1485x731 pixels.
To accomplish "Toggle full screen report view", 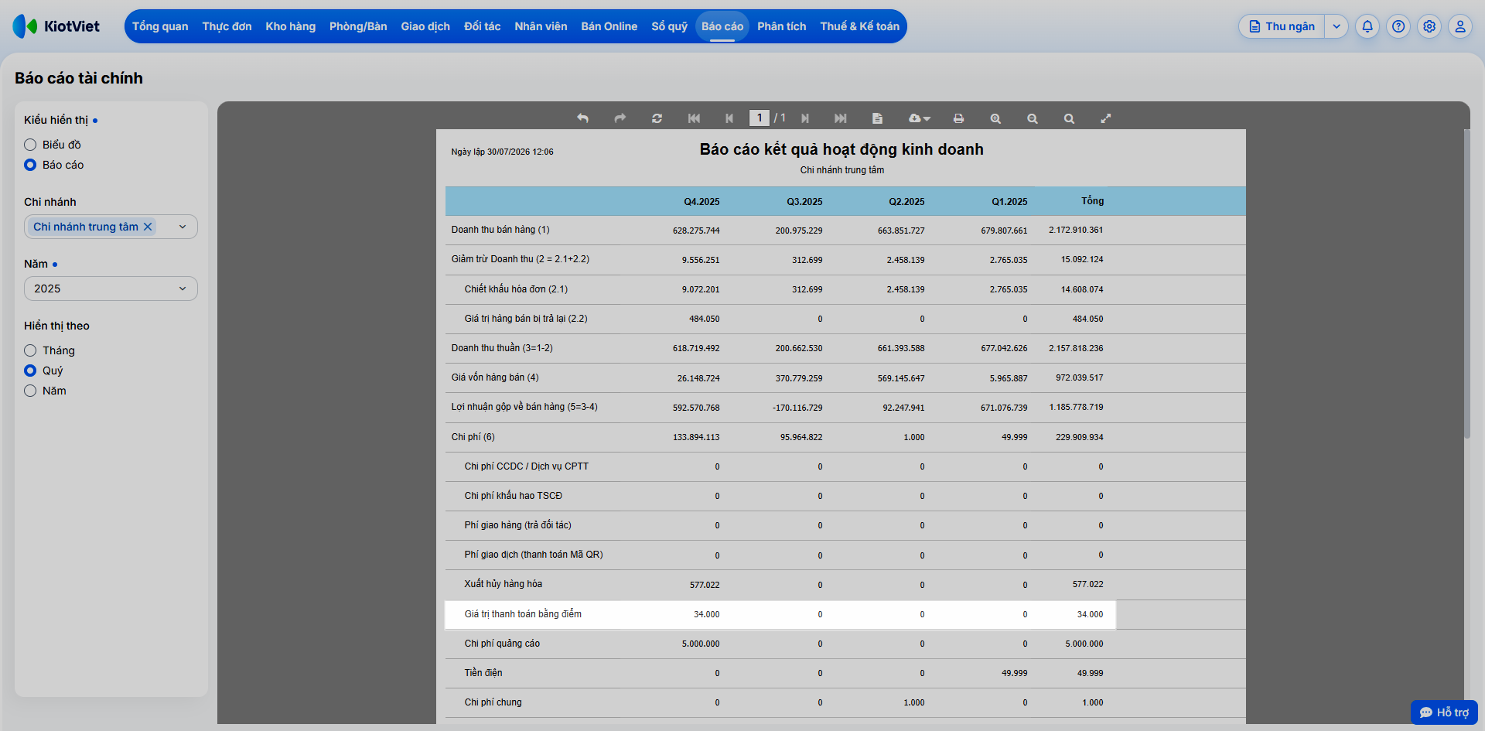I will (x=1106, y=118).
